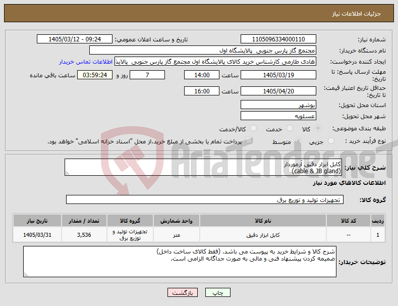The width and height of the screenshot is (398, 306).
Task: Click the اطلاعات کالاهای مورد نیاز heading
Action: click(349, 183)
